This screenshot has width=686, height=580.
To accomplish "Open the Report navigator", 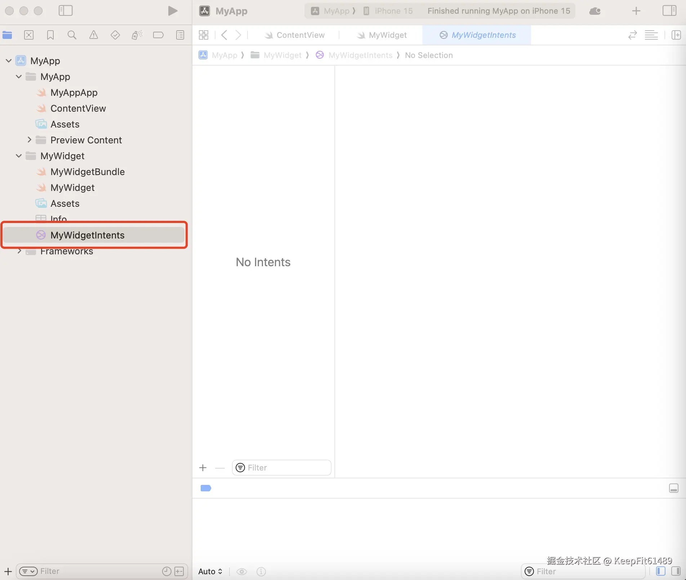I will [180, 35].
